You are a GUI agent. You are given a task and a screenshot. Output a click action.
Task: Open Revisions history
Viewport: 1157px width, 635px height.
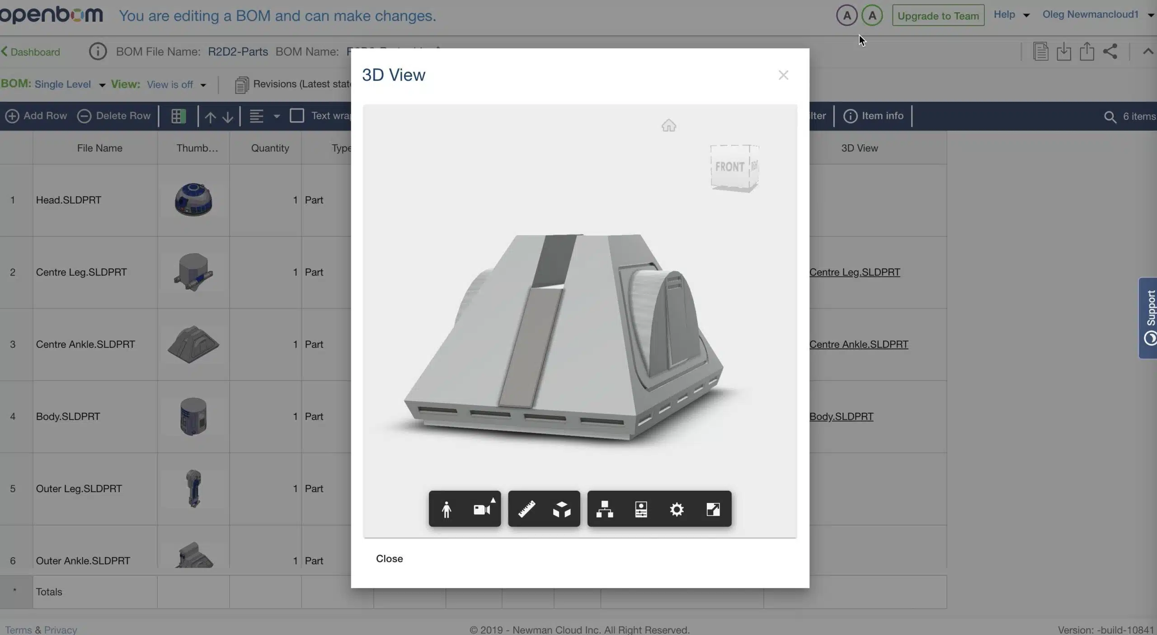tap(294, 84)
